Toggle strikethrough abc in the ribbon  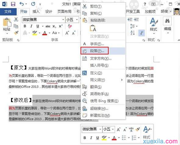pyautogui.click(x=48, y=26)
